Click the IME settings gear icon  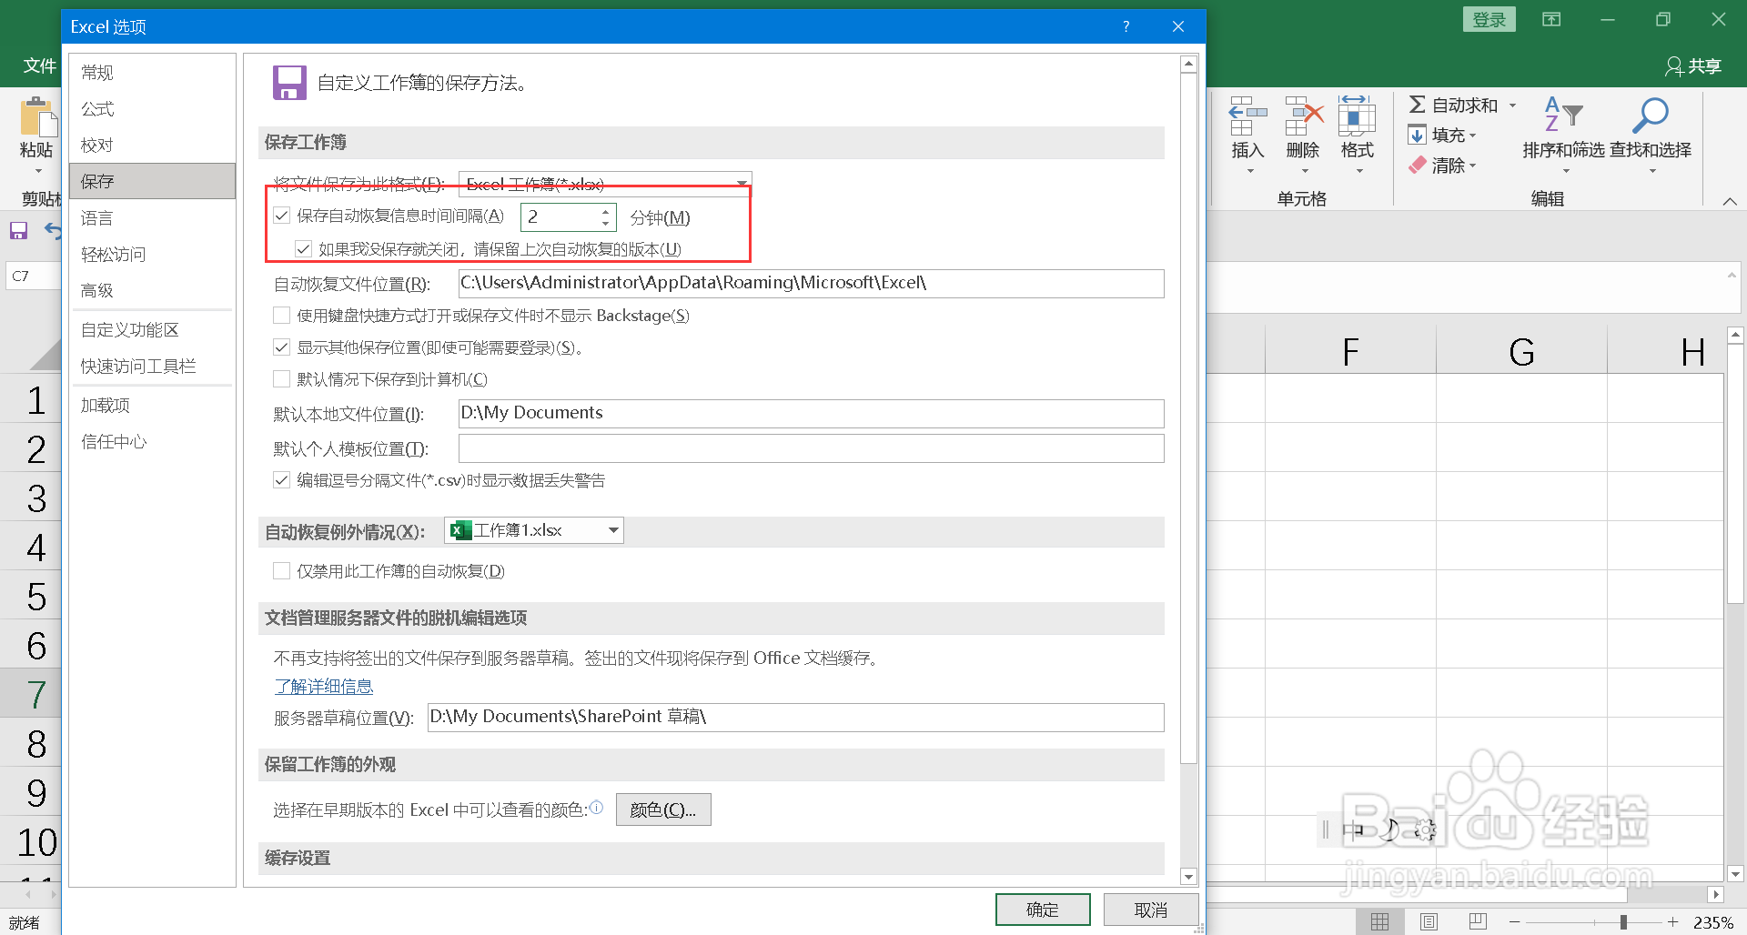click(x=1425, y=829)
